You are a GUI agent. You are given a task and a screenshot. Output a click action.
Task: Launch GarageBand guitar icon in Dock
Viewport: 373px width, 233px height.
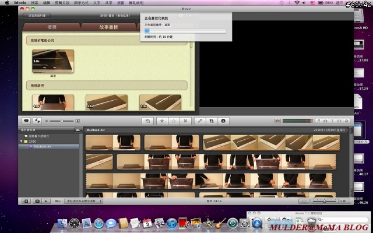[x=220, y=224]
